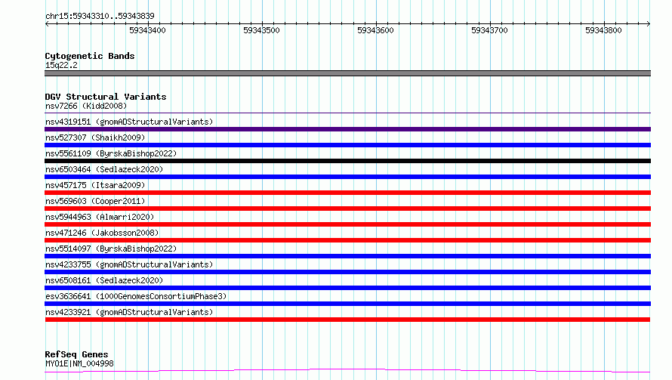Click the blue bar under esv3636641
The image size is (672, 380).
(347, 304)
